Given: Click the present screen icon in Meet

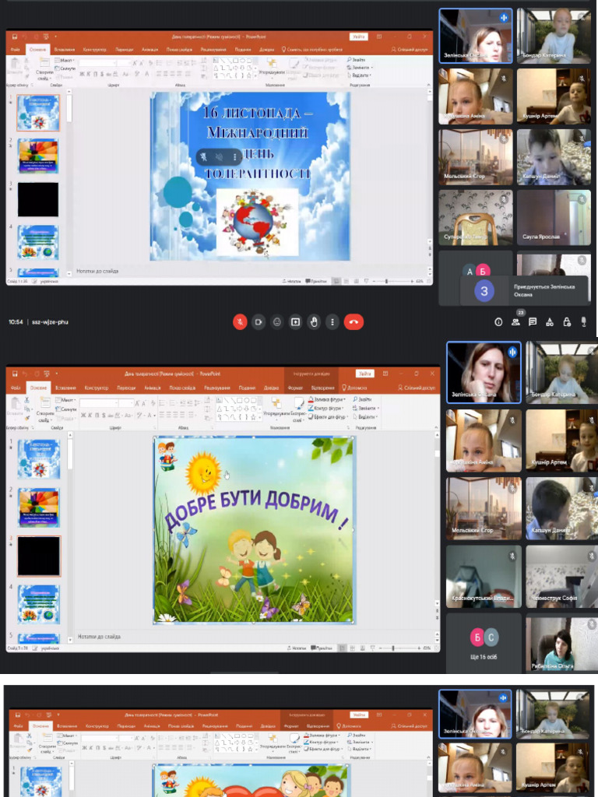Looking at the screenshot, I should point(296,321).
